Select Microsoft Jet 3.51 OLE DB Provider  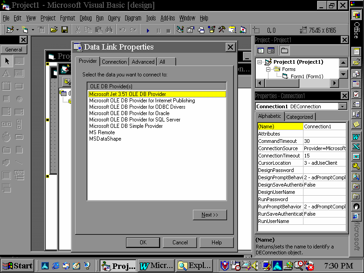(x=157, y=94)
